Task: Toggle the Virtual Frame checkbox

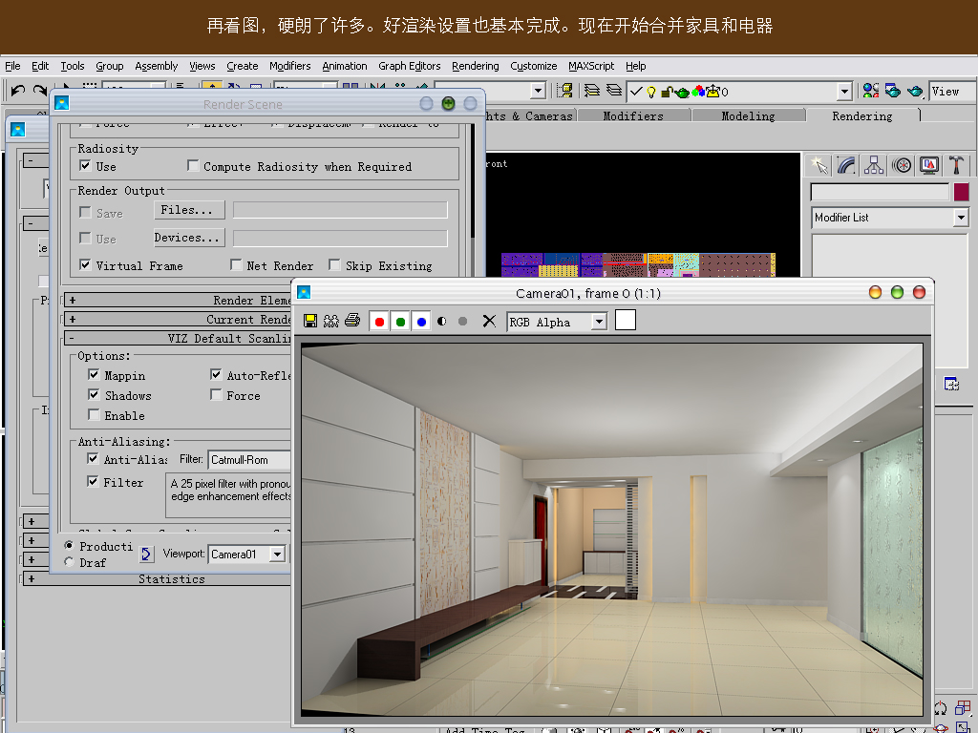Action: point(85,265)
